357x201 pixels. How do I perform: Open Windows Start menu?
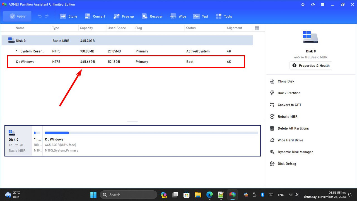(x=93, y=195)
